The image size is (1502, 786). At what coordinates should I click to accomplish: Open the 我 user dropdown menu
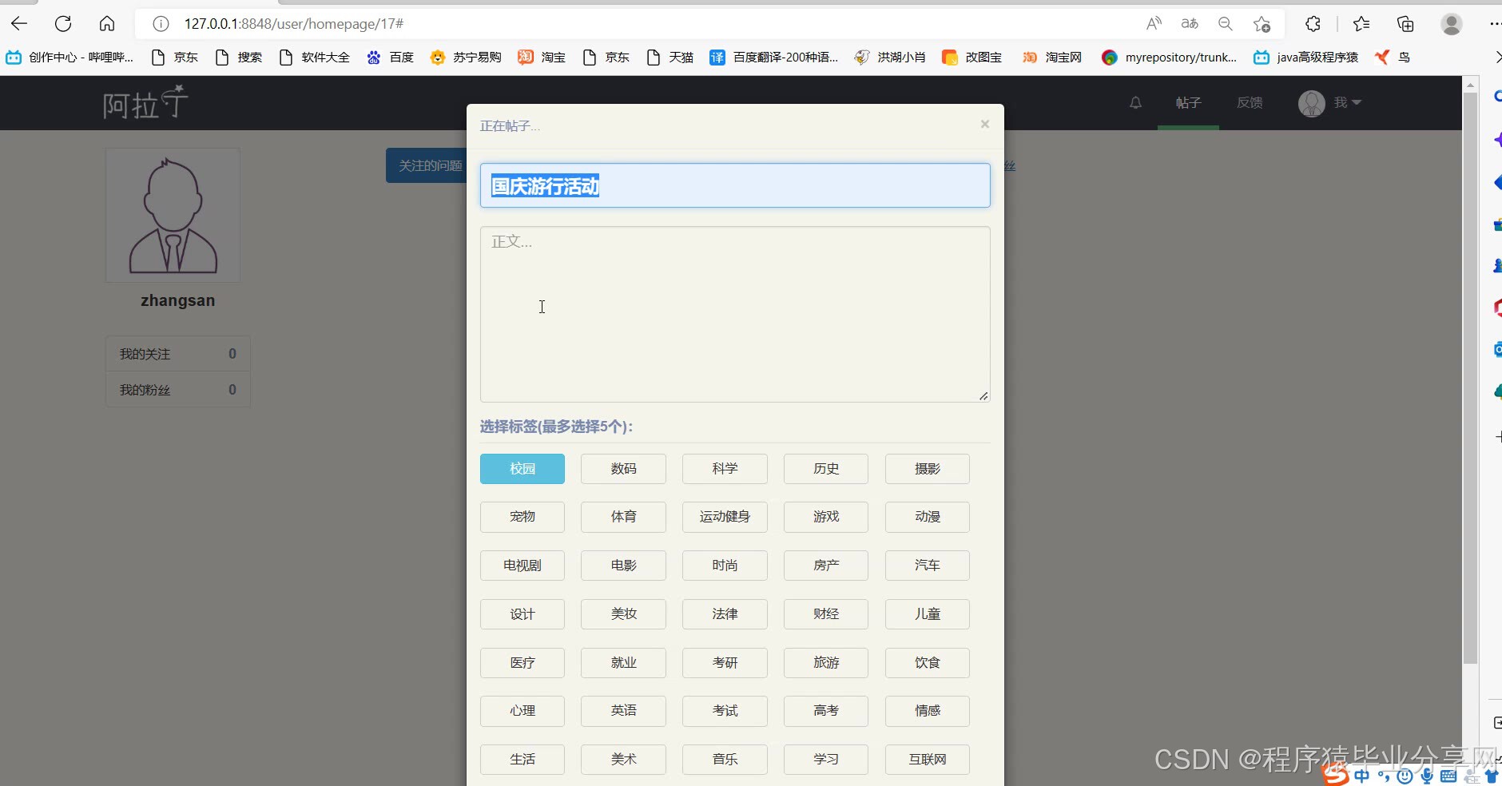(1330, 102)
